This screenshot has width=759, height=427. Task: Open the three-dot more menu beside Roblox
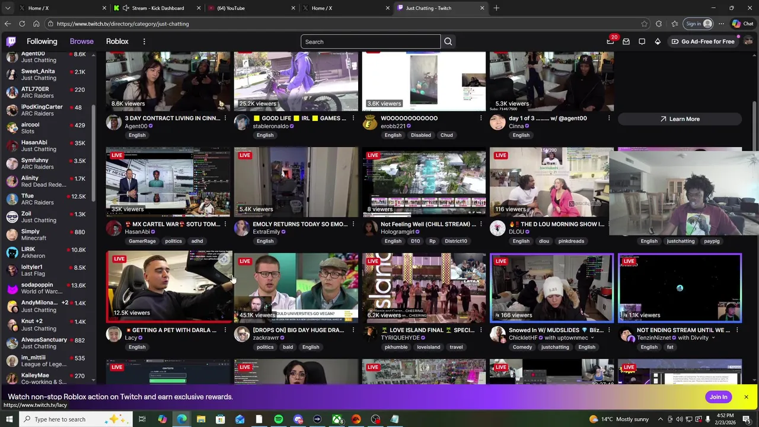144,42
